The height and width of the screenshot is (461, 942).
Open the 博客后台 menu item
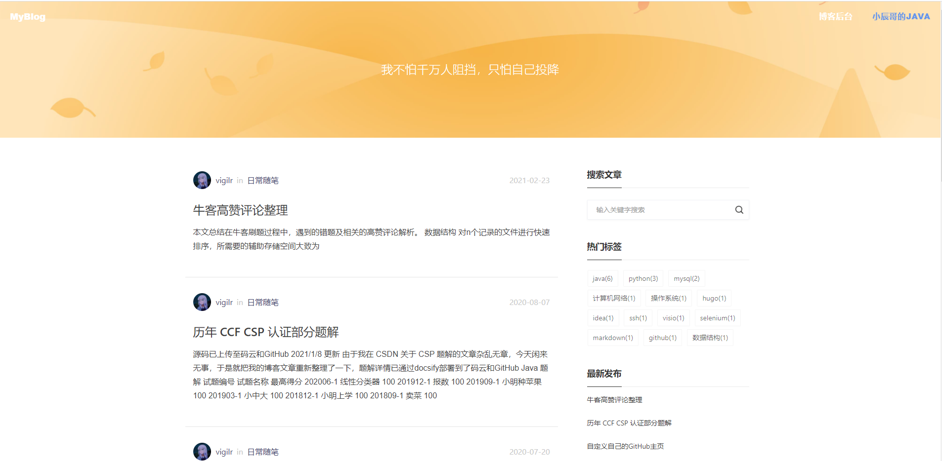(835, 16)
